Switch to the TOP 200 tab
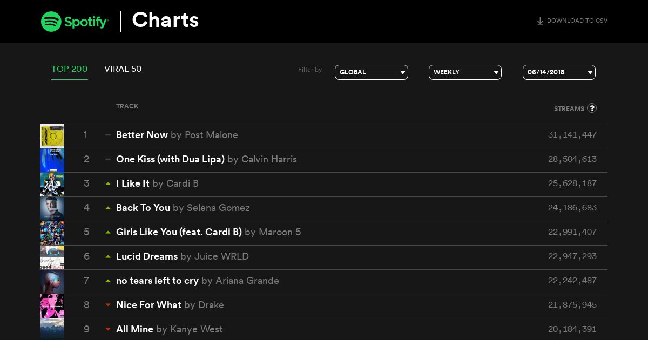Screen dimensions: 648x340 70,69
